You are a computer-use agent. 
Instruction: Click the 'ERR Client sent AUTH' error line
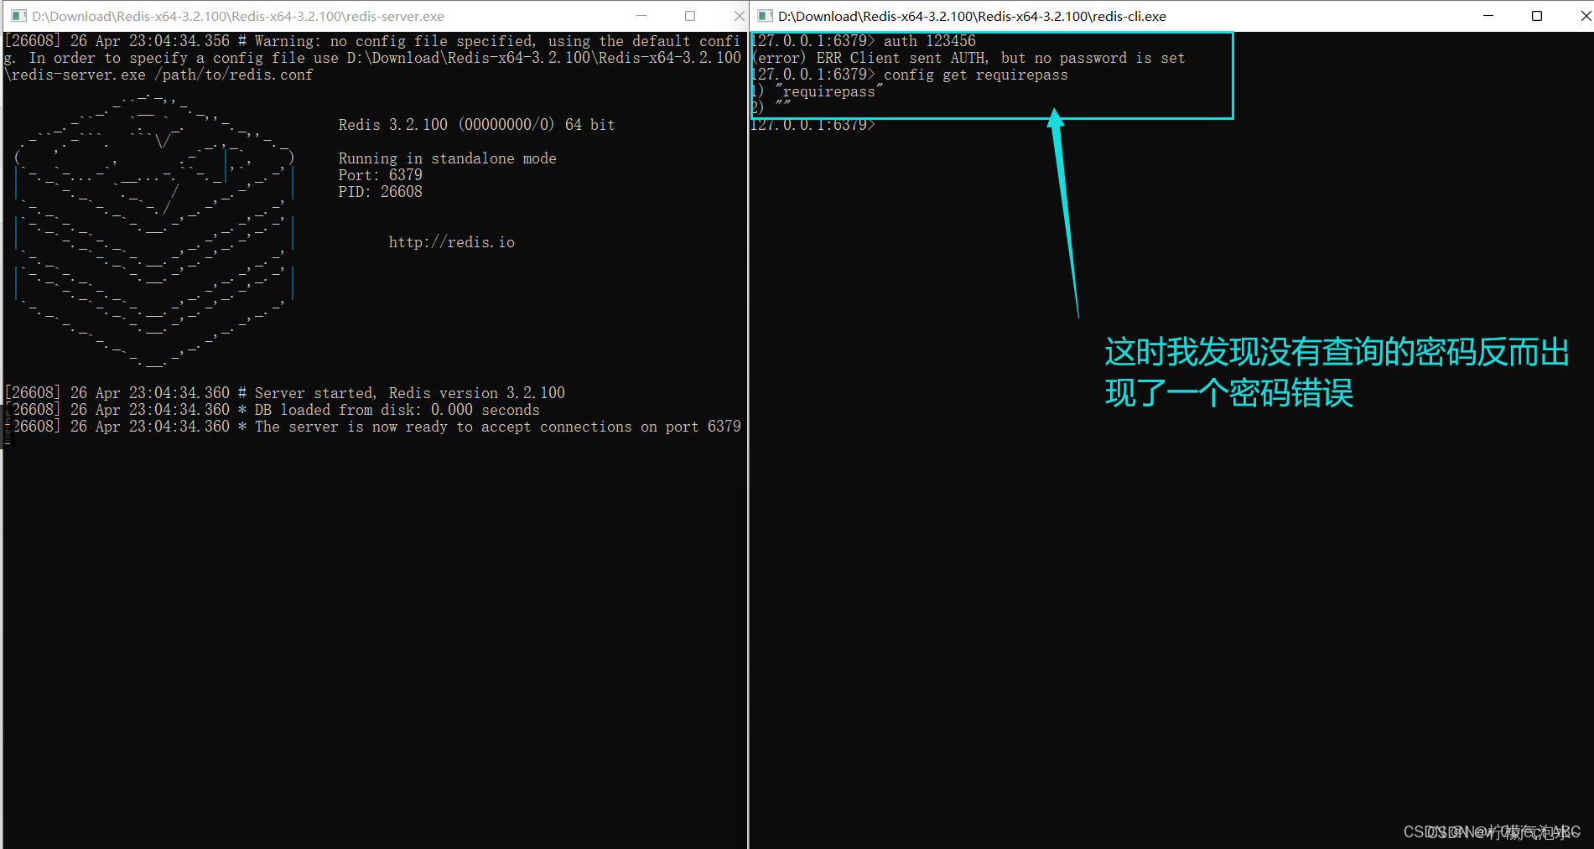click(968, 58)
